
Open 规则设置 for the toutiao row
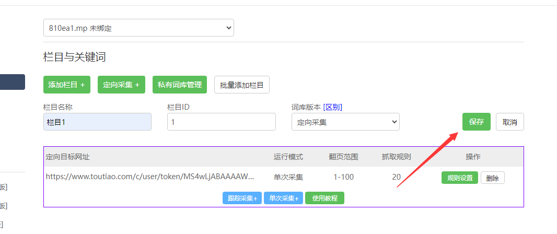[459, 178]
